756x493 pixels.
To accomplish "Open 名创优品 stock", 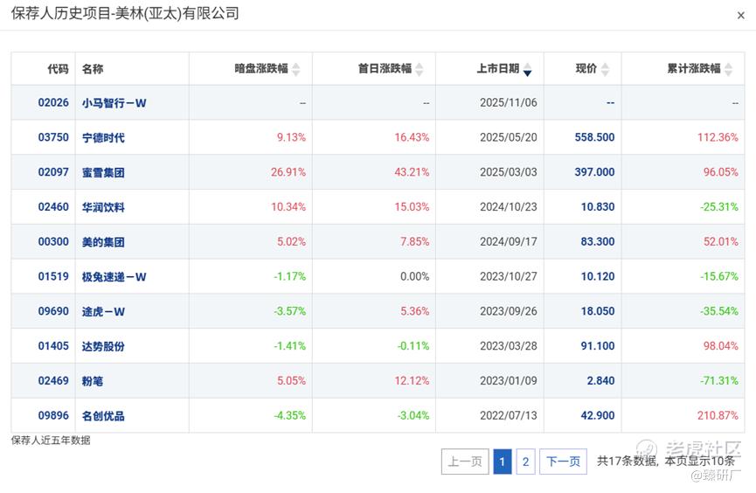I will tap(103, 416).
